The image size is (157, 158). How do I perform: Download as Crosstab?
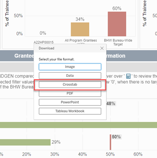pyautogui.click(x=70, y=84)
